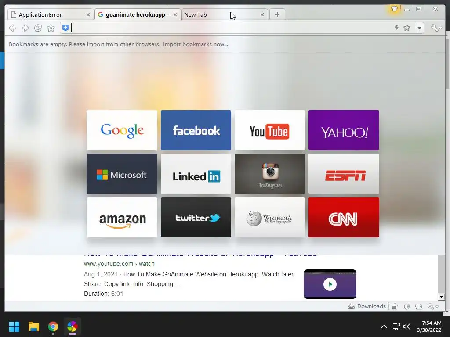Open the Facebook speed dial tile

point(196,130)
